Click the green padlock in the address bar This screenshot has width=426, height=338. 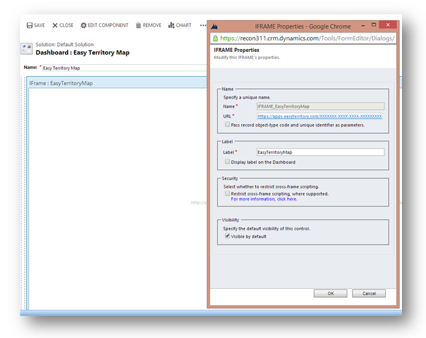coord(217,38)
